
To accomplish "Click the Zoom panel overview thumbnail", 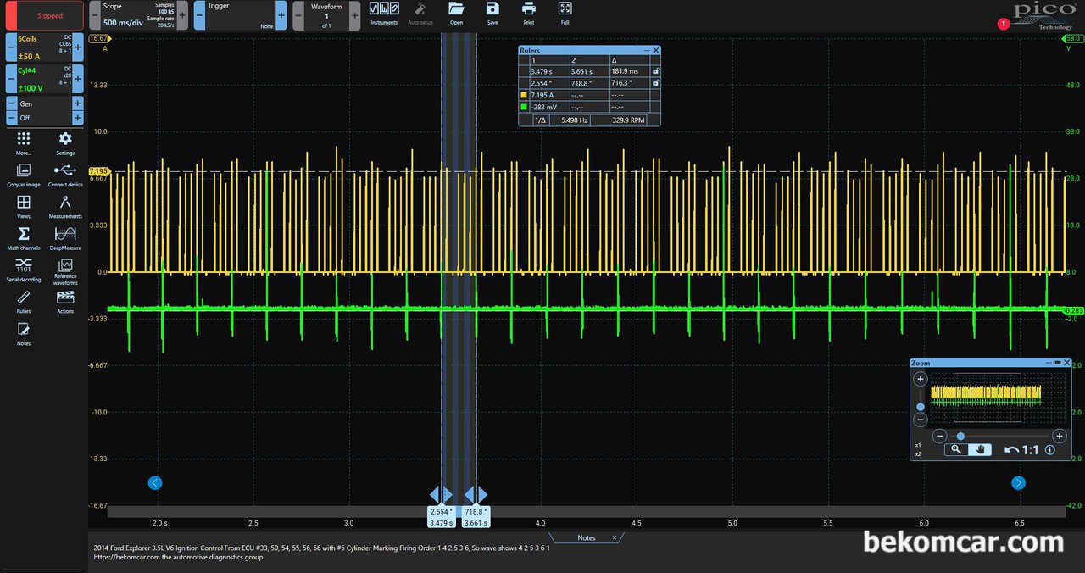I will pos(999,398).
